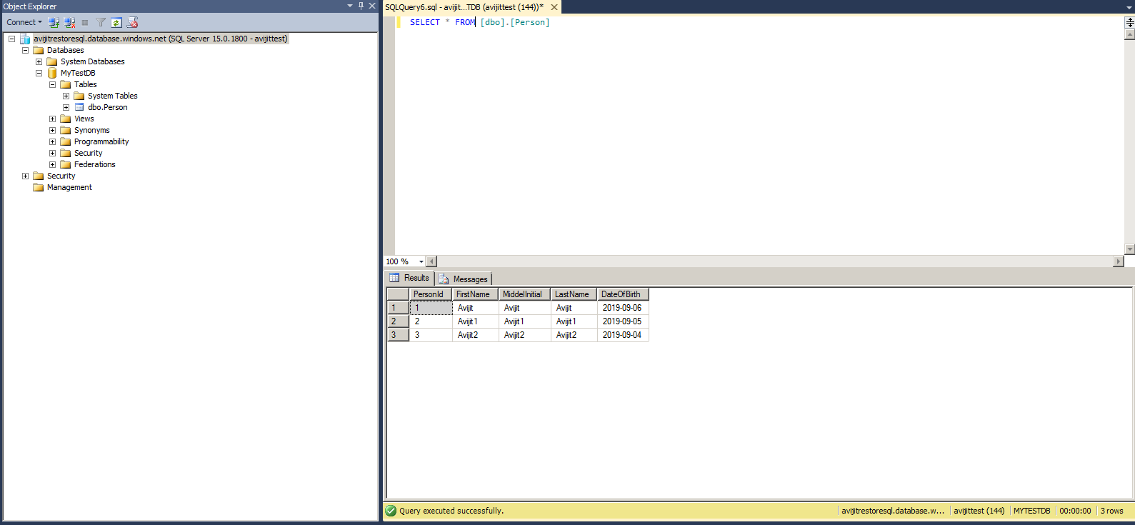Click the Filter funnel icon

101,22
